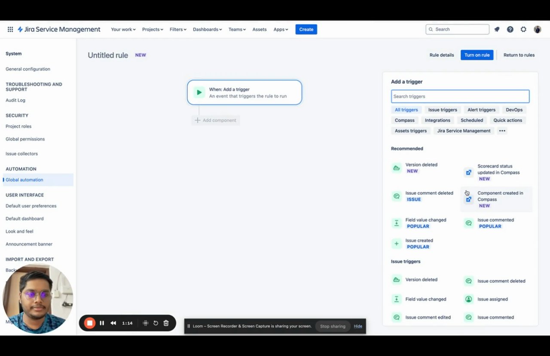Open Default dashboard in sidebar
Image resolution: width=550 pixels, height=356 pixels.
[x=24, y=218]
